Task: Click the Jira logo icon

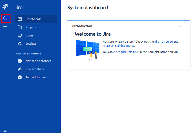Action: point(5,7)
